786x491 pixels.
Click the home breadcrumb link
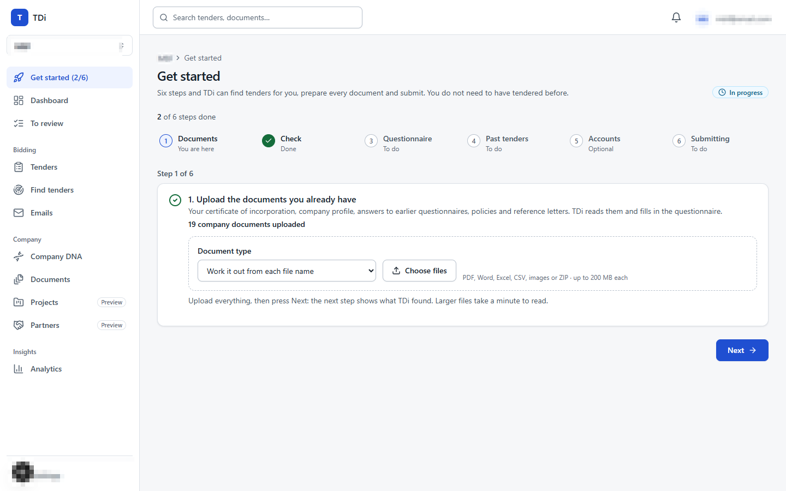click(165, 58)
